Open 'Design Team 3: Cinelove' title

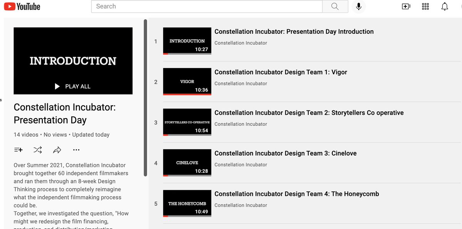(286, 153)
